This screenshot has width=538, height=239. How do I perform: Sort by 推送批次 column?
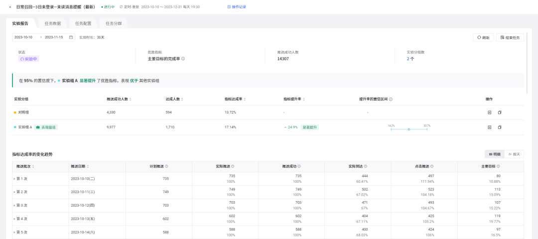[x=33, y=166]
